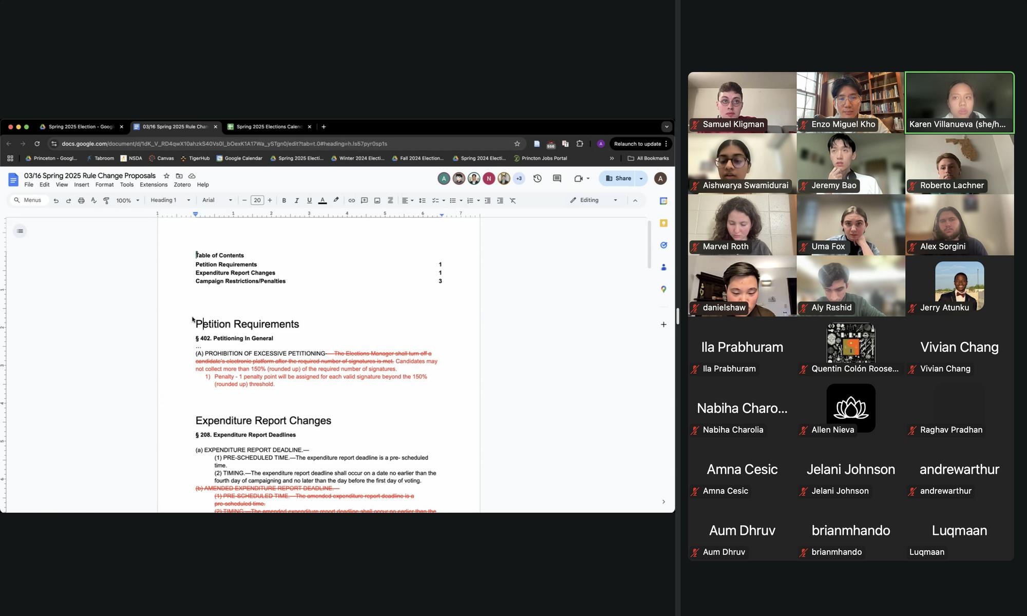
Task: Toggle underline formatting
Action: click(x=309, y=200)
